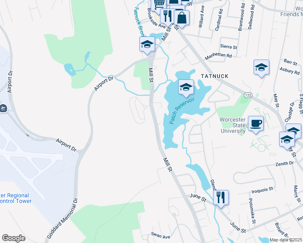Click the Map data ©2025 text
303x243 pixels.
coord(286,240)
